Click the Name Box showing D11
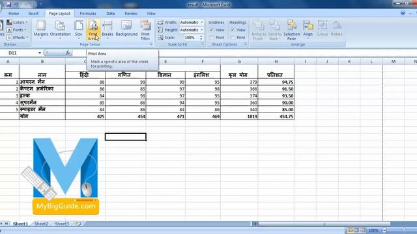The height and width of the screenshot is (234, 417). coord(19,53)
